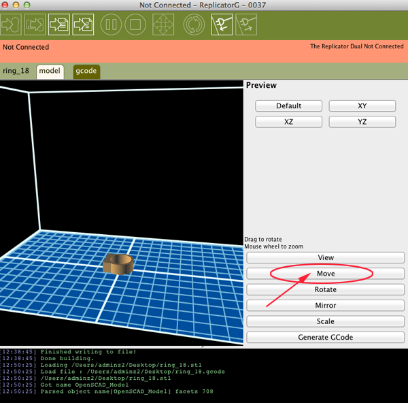Click the 'Not Connected' status message

[26, 47]
